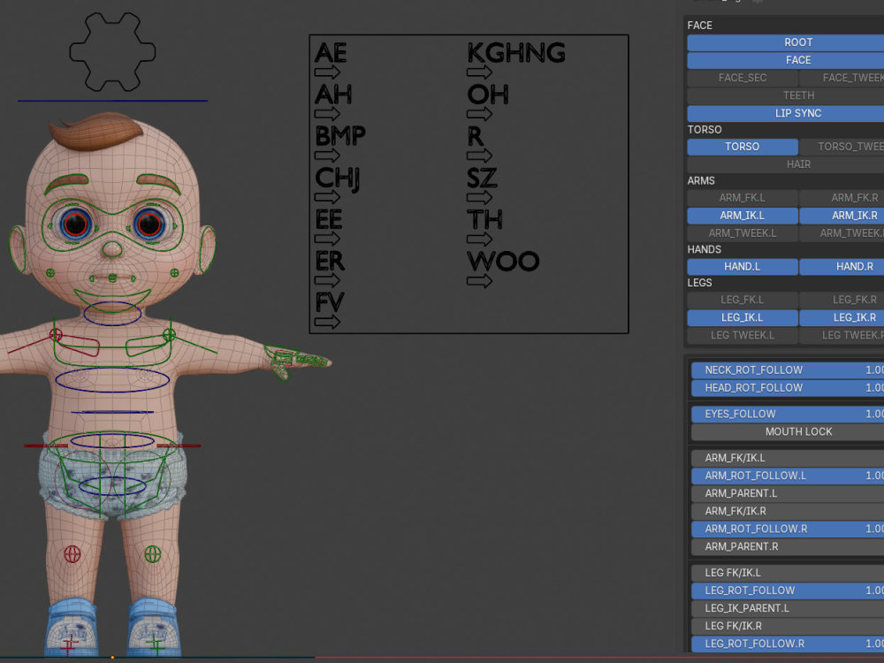Select the SZ phoneme arrow control

[480, 197]
